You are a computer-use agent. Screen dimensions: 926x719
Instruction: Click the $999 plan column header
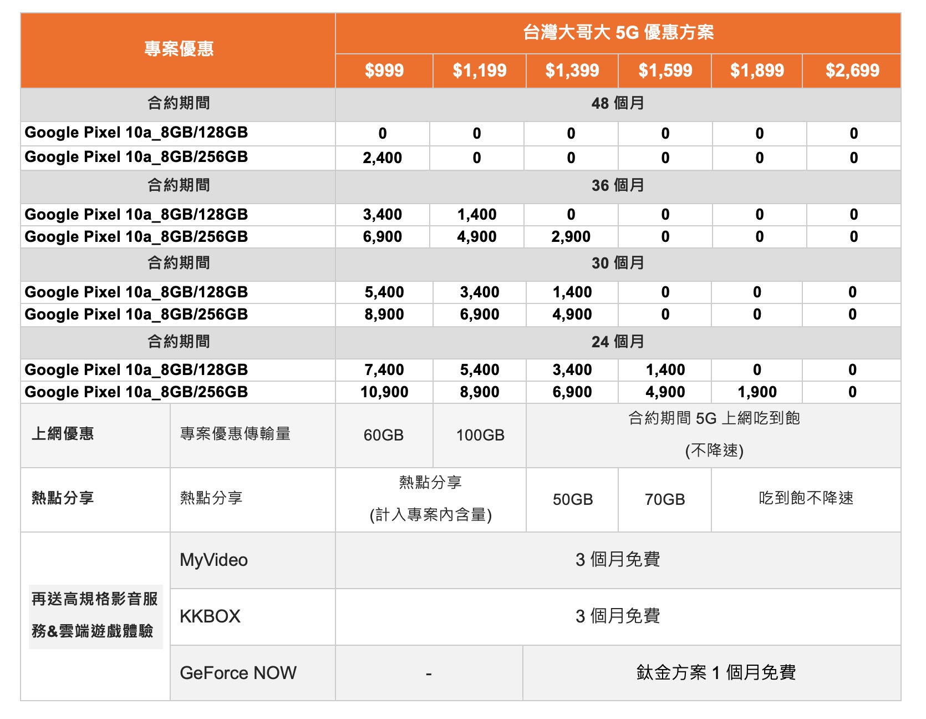[x=384, y=70]
